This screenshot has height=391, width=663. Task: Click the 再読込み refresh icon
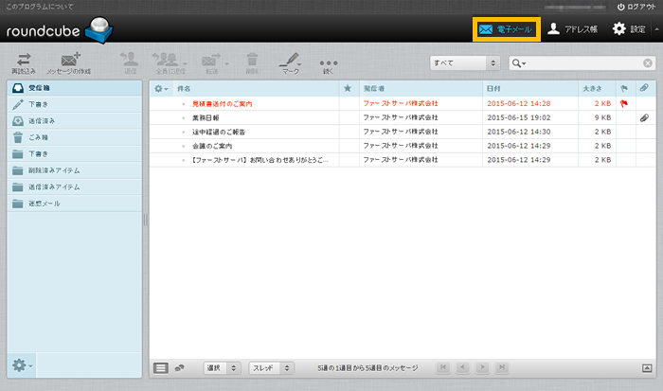(25, 59)
